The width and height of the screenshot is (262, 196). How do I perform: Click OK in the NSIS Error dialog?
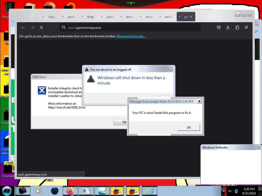tap(120, 122)
